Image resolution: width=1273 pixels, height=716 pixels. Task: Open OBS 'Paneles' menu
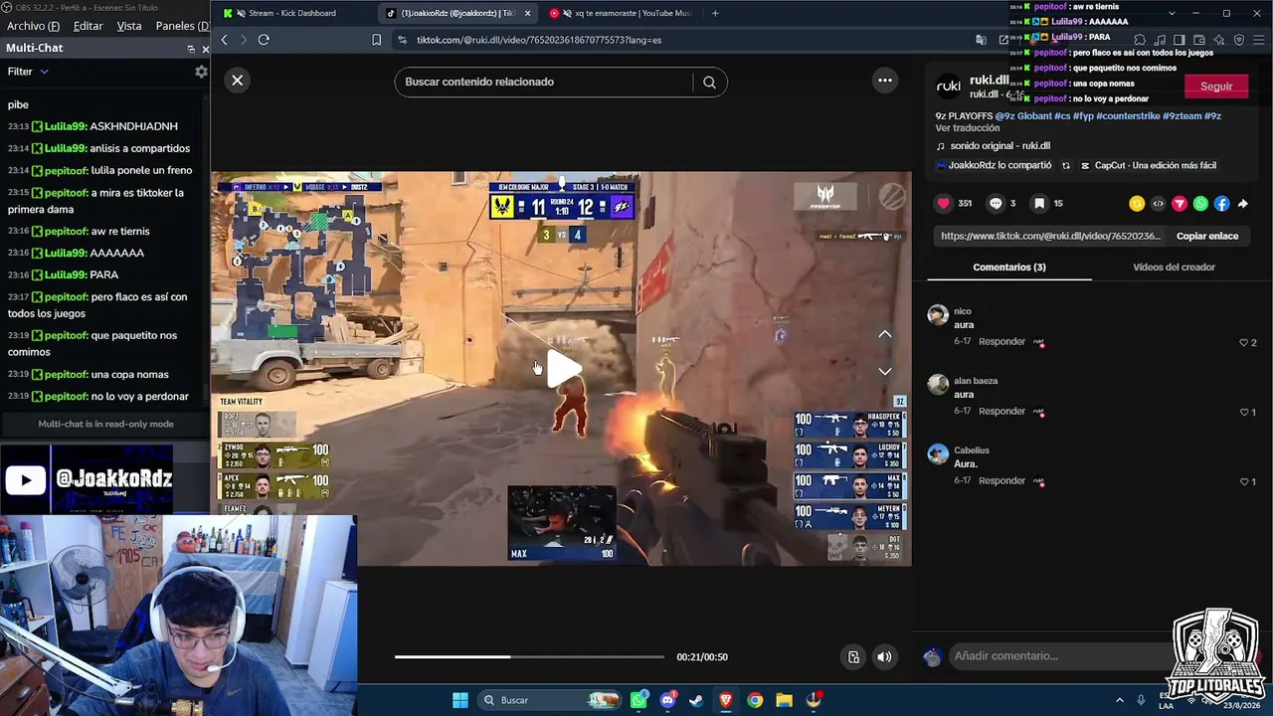[180, 26]
